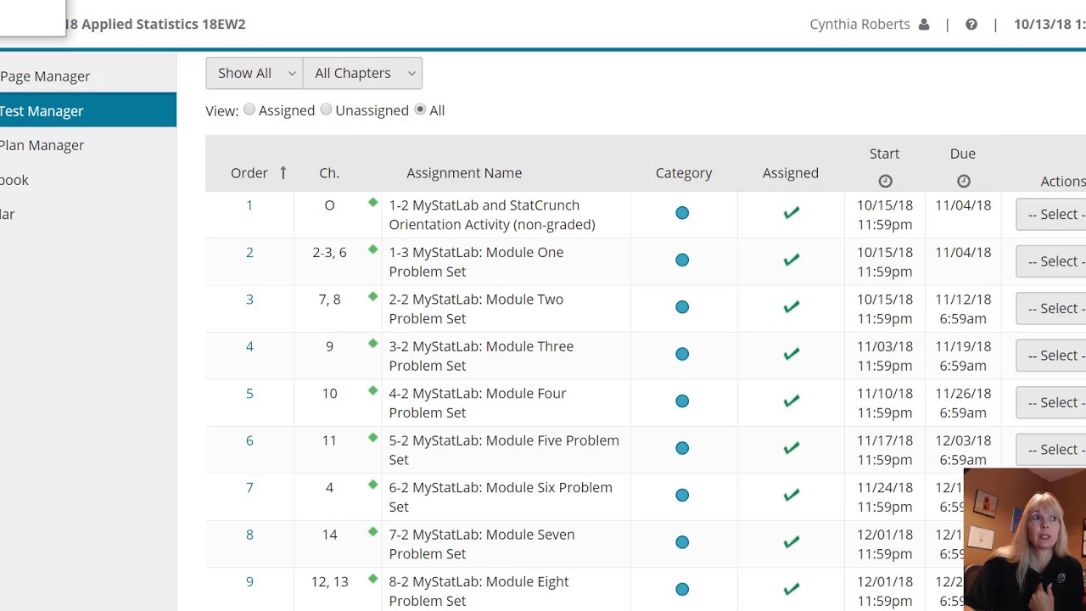Image resolution: width=1086 pixels, height=611 pixels.
Task: Click the Order column sort arrow
Action: click(283, 173)
